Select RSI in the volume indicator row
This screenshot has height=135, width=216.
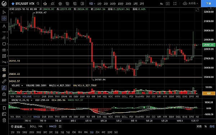point(88,96)
